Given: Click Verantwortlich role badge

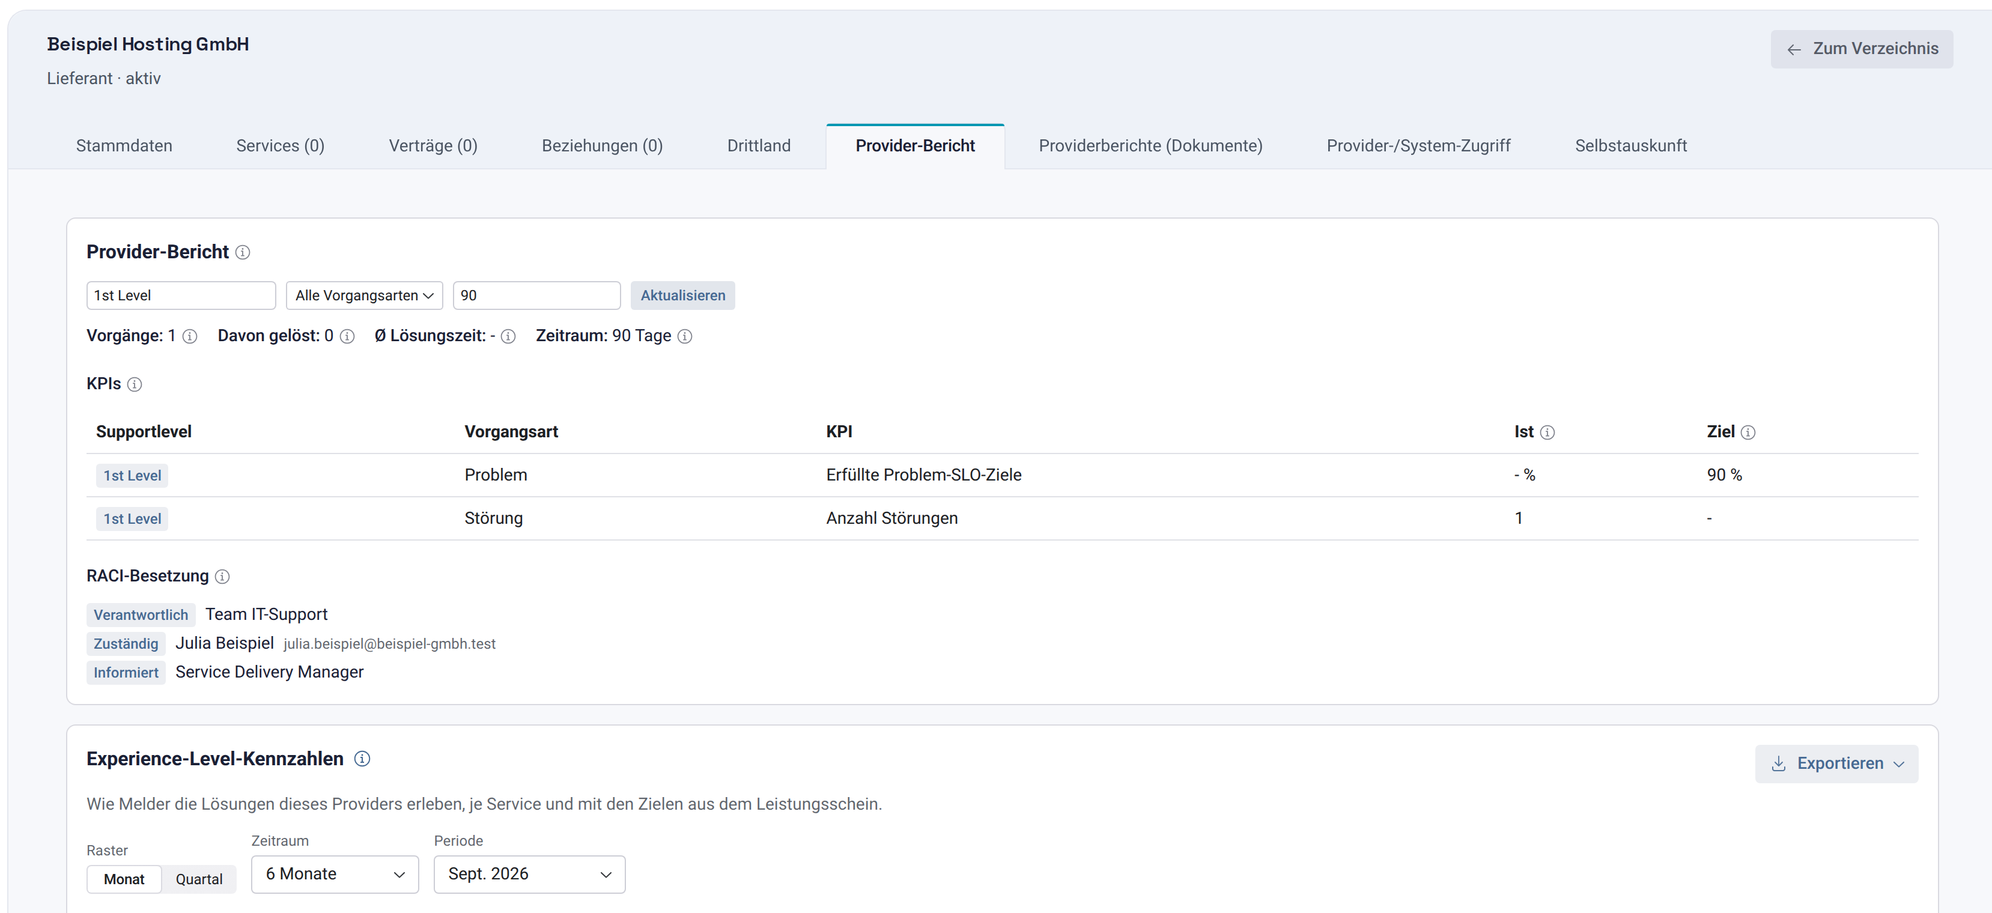Looking at the screenshot, I should point(141,614).
